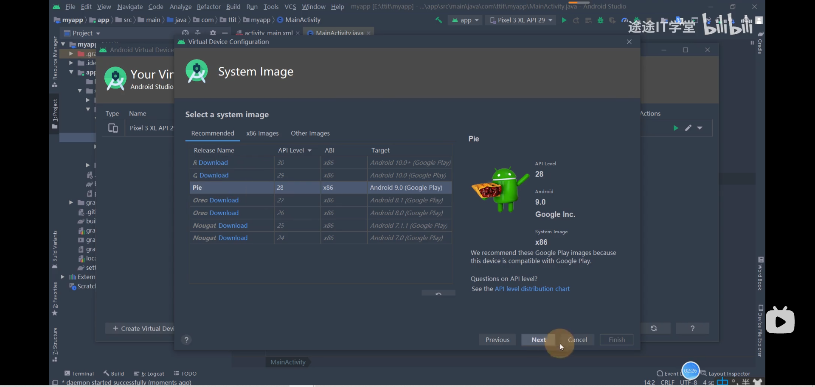Open the Refactor menu
815x387 pixels.
click(x=208, y=7)
